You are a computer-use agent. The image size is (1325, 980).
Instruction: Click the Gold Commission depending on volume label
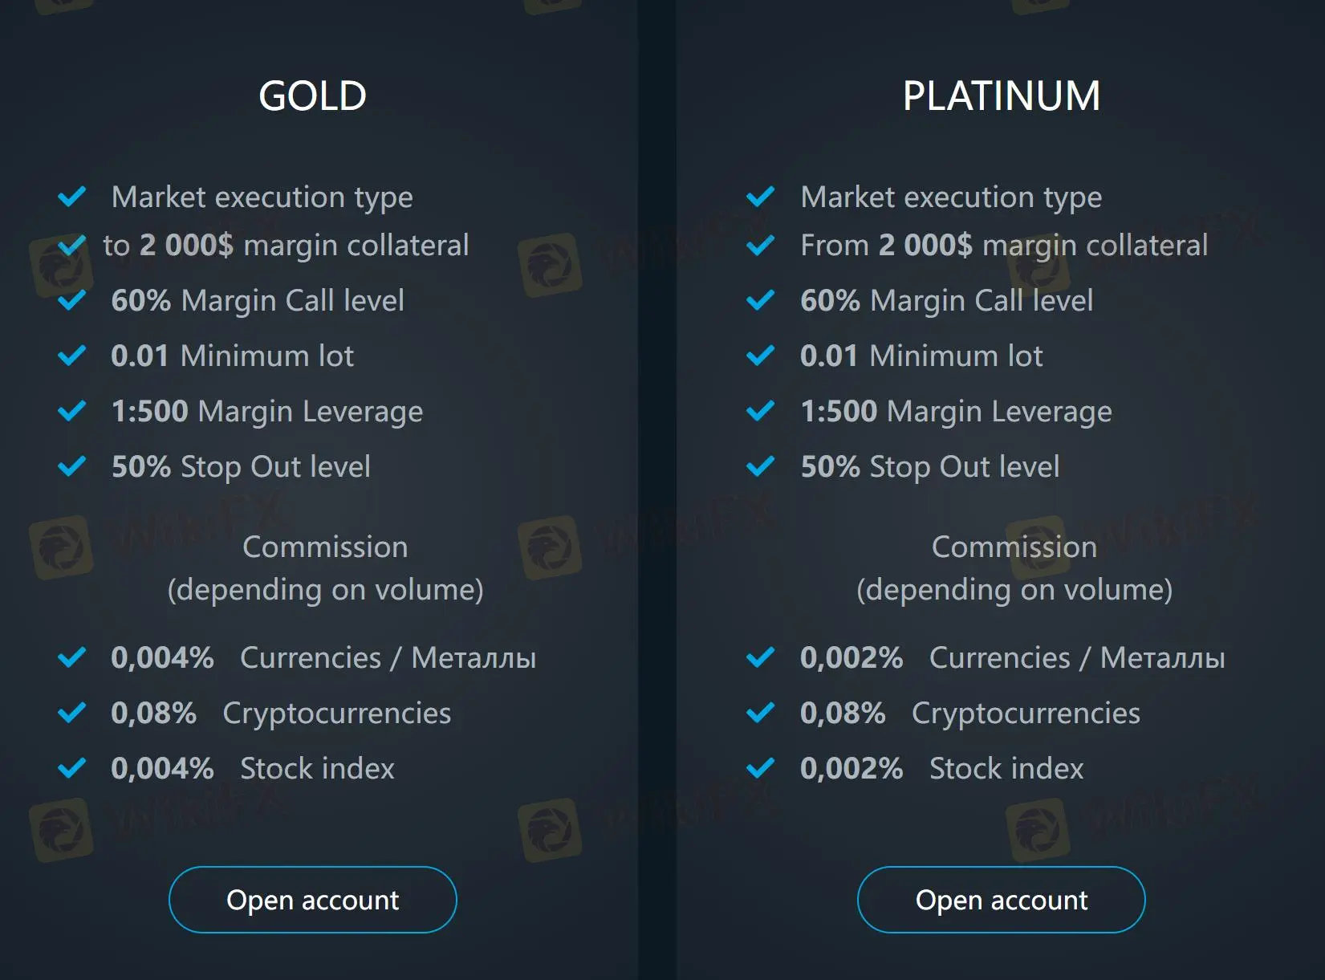tap(325, 567)
